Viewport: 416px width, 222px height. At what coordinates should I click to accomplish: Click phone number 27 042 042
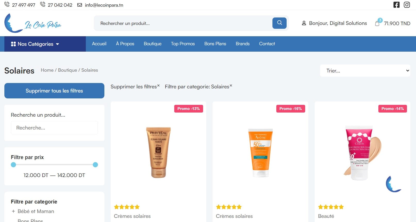pyautogui.click(x=60, y=5)
